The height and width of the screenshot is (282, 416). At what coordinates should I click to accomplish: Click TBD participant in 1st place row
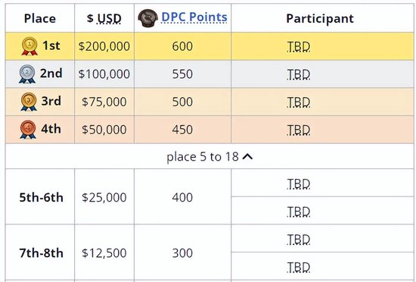pyautogui.click(x=299, y=47)
